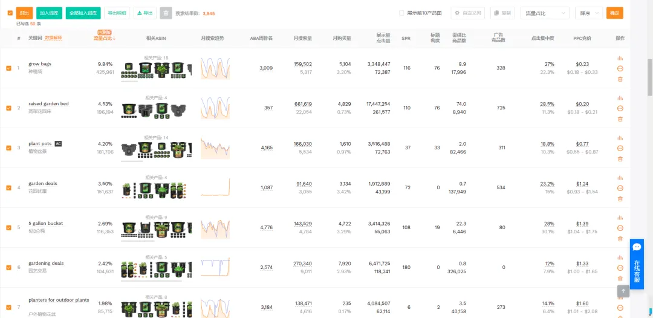Click the back-to-top arrow button

pyautogui.click(x=623, y=291)
